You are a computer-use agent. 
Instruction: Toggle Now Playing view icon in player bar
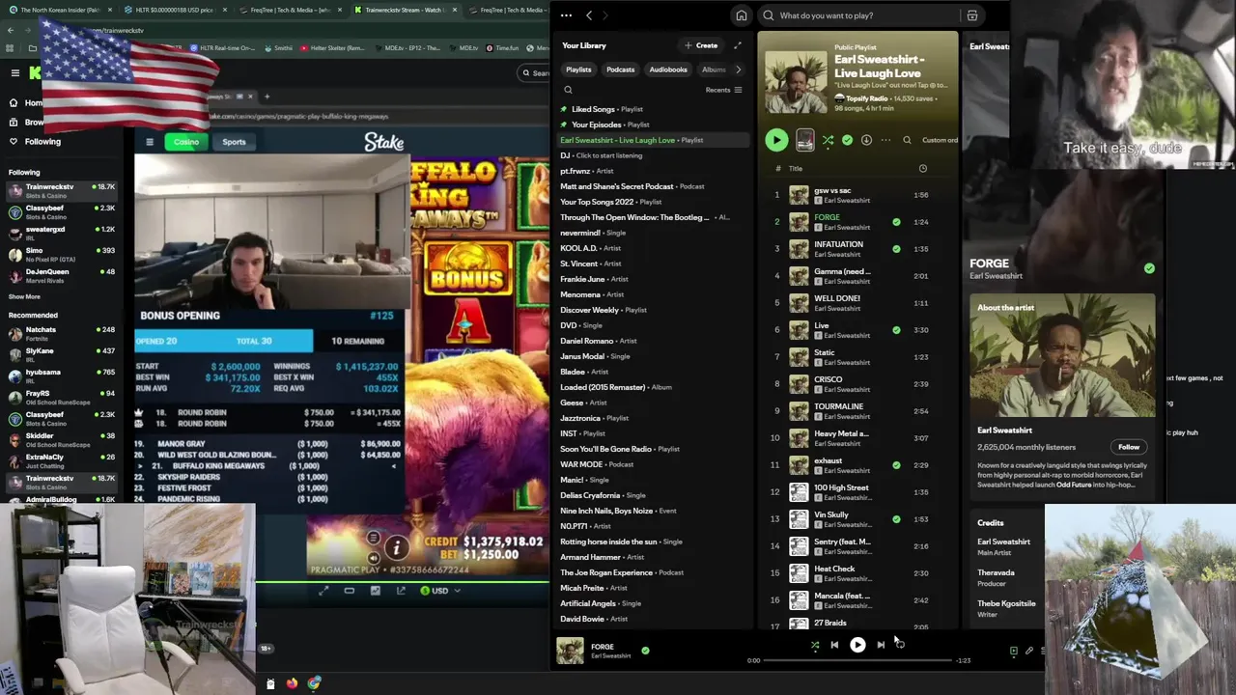tap(1013, 652)
